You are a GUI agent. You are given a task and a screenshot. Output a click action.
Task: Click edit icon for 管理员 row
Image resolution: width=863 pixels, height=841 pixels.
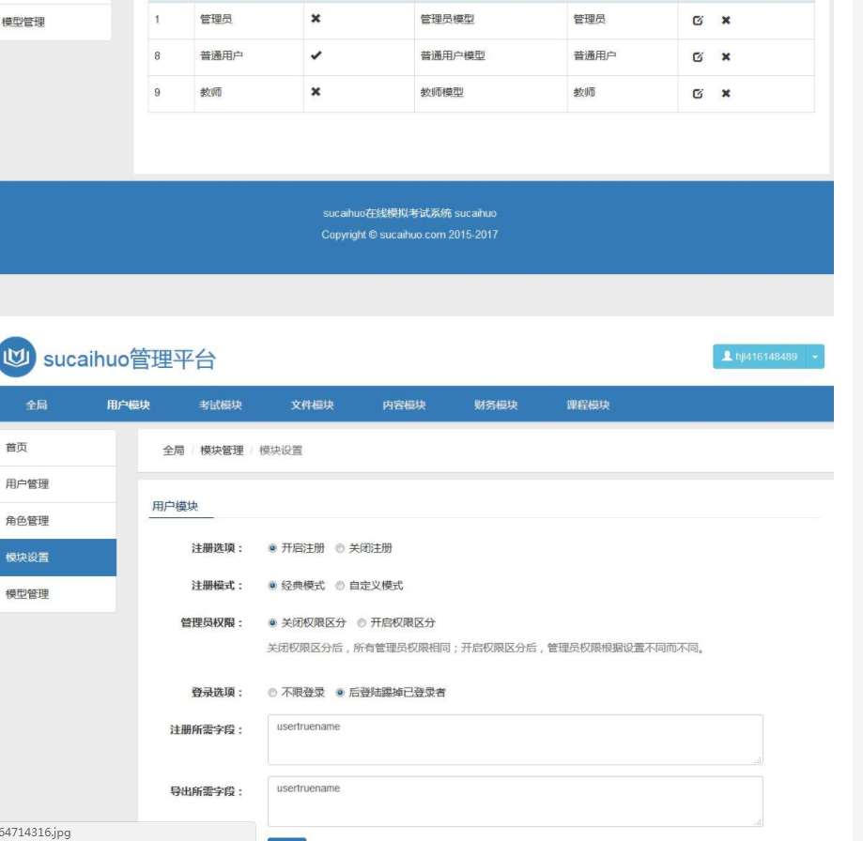tap(698, 20)
